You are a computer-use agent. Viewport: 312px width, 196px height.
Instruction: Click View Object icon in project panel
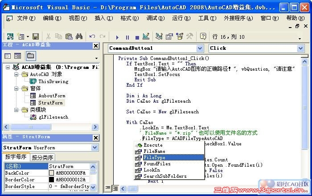tap(17, 56)
